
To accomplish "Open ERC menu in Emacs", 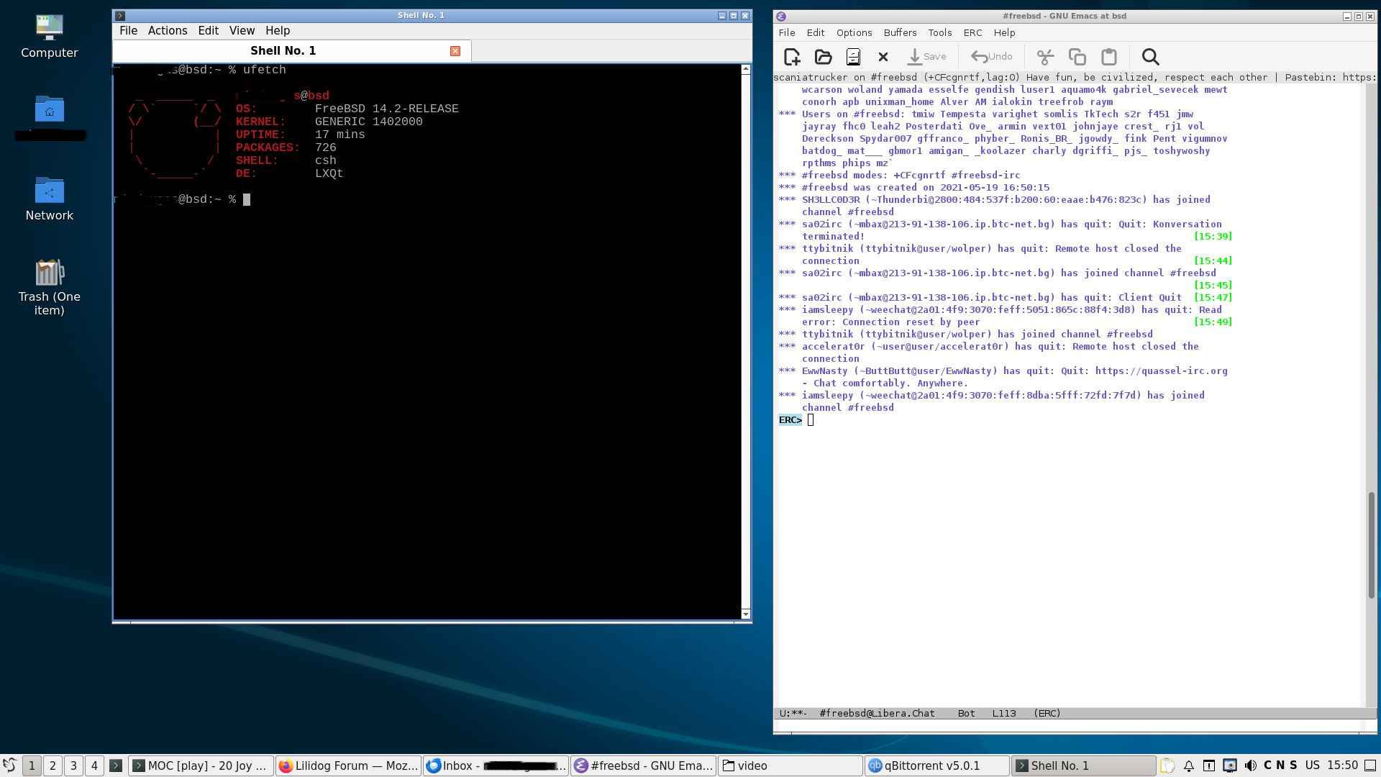I will coord(972,33).
